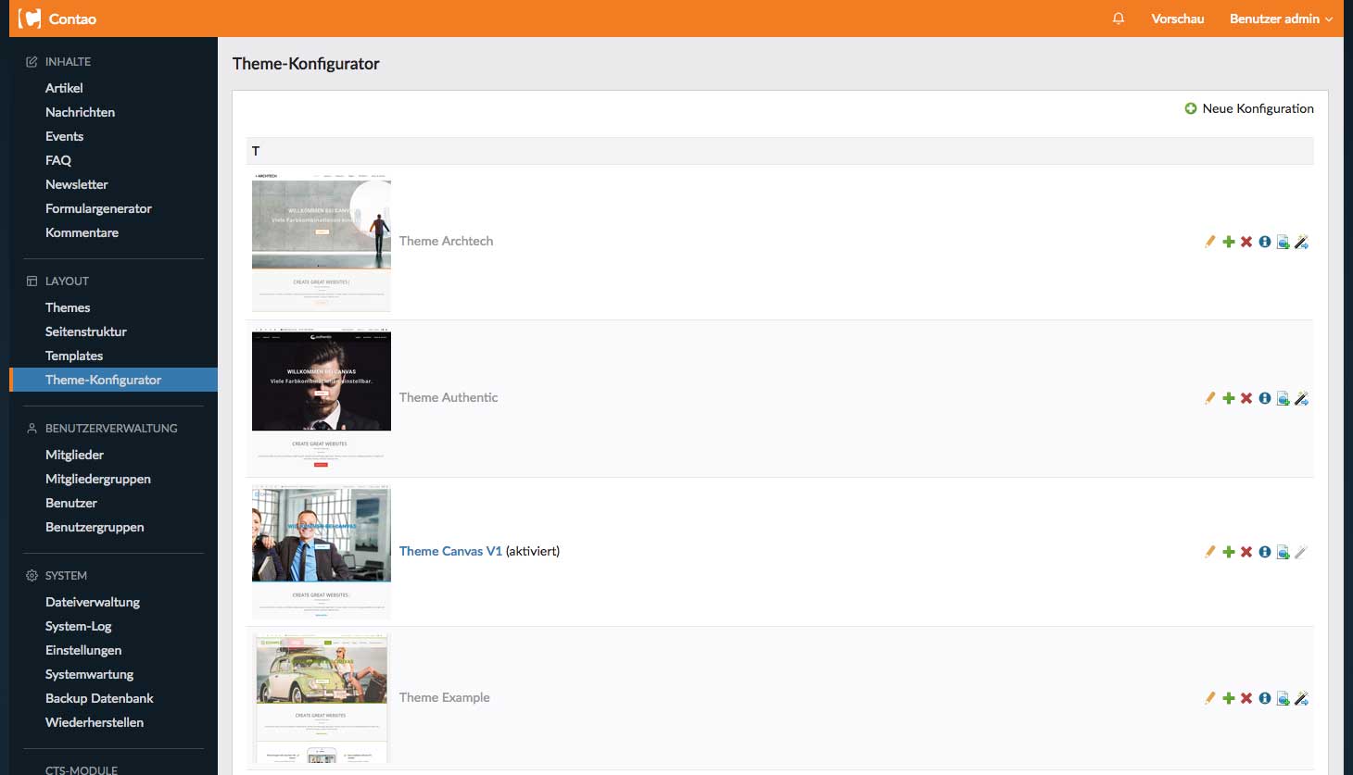Click the page-add icon for Theme Authentic

tap(1283, 398)
